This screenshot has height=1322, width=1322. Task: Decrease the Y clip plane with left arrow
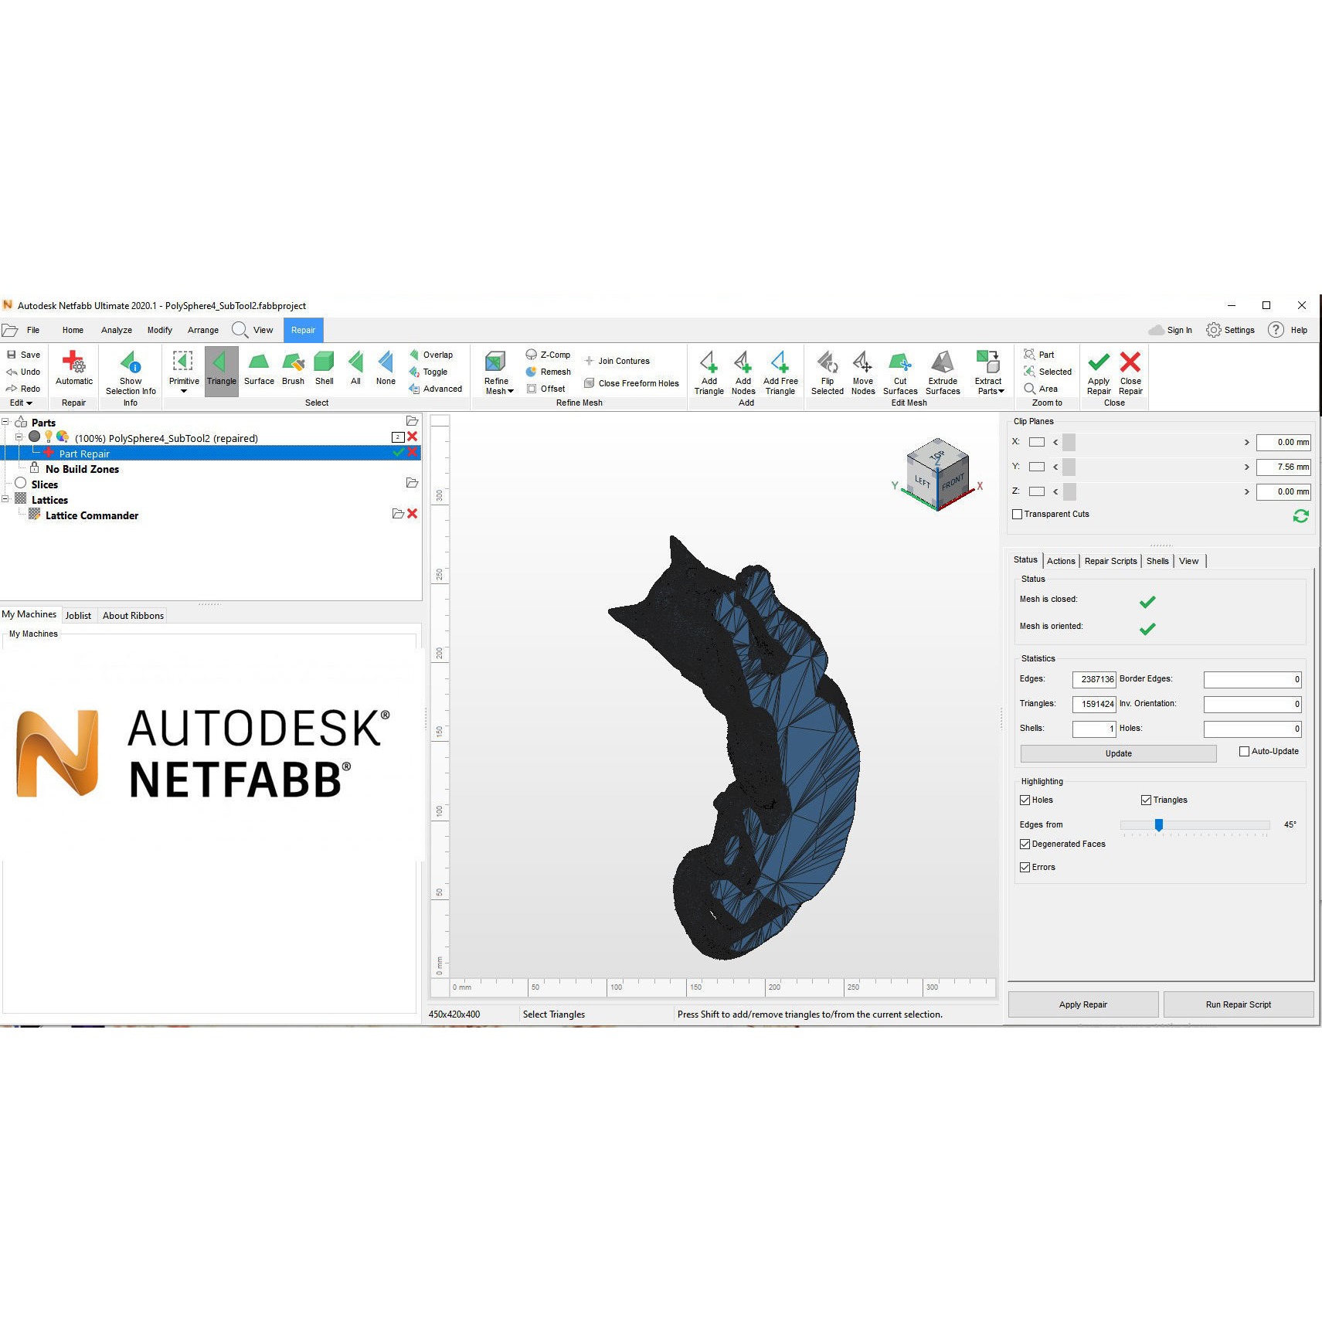coord(1055,467)
